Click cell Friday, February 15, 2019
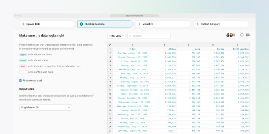The width and height of the screenshot is (269, 134). point(132,57)
